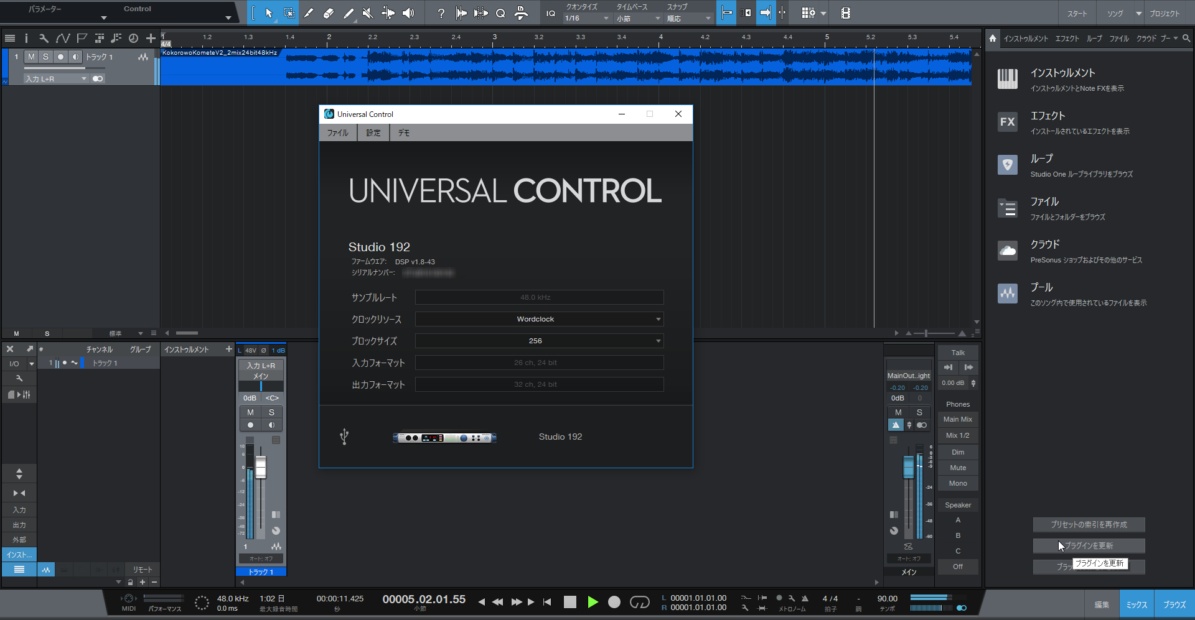Adjust the Main output fader
This screenshot has height=620, width=1195.
(909, 468)
